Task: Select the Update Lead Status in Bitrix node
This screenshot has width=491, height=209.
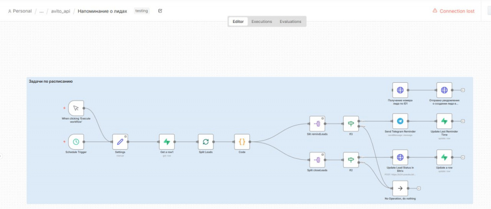Action: (x=400, y=157)
